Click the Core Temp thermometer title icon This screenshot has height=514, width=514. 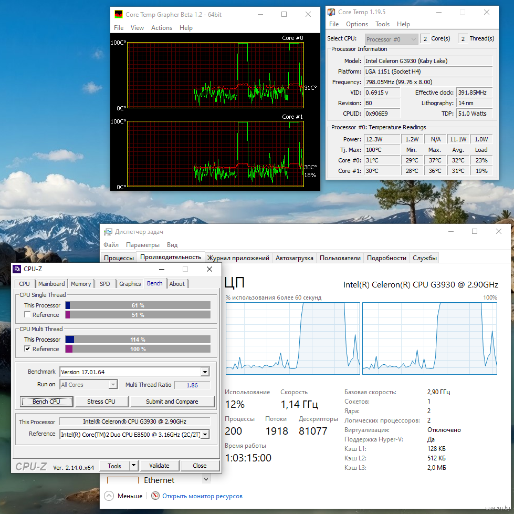[331, 12]
